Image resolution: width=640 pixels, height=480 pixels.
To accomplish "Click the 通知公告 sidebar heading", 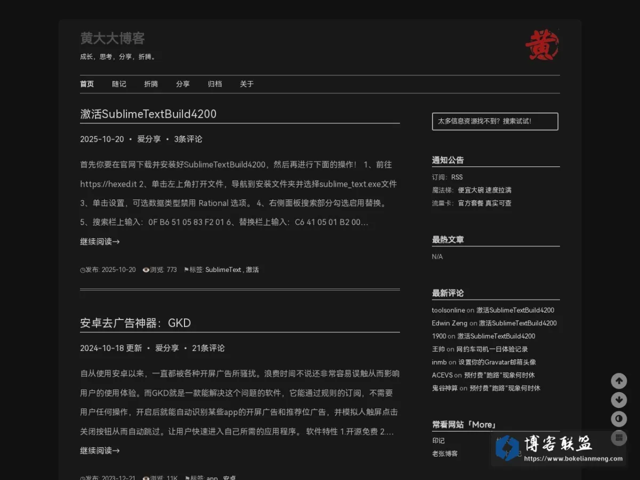I will [448, 160].
